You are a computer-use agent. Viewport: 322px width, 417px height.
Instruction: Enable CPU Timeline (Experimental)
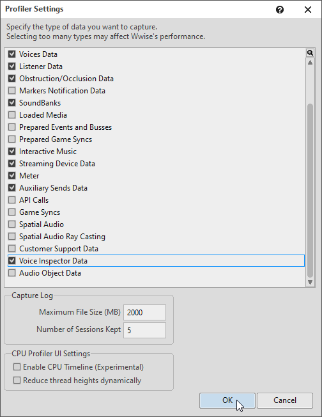[x=17, y=367]
